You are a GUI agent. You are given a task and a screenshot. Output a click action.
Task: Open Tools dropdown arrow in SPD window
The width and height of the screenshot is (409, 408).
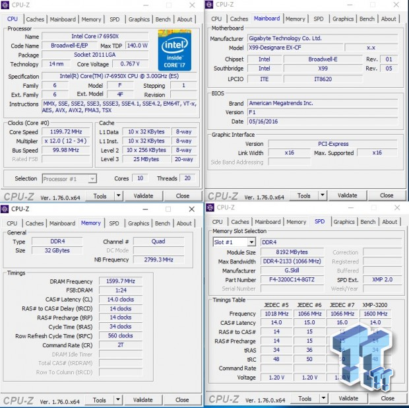click(323, 398)
